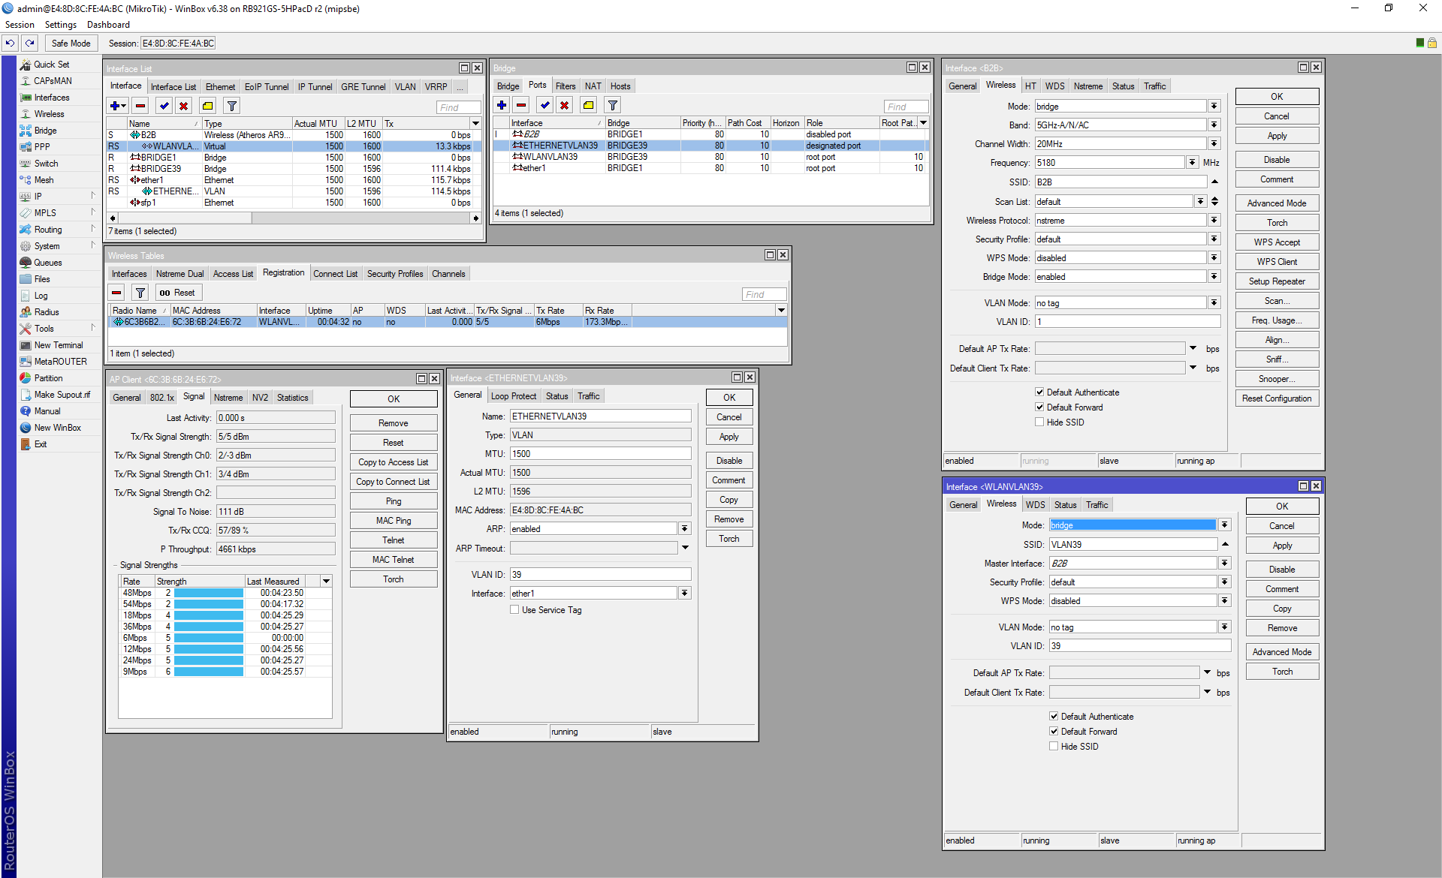This screenshot has width=1442, height=878.
Task: Click the Reset Configuration button
Action: point(1277,398)
